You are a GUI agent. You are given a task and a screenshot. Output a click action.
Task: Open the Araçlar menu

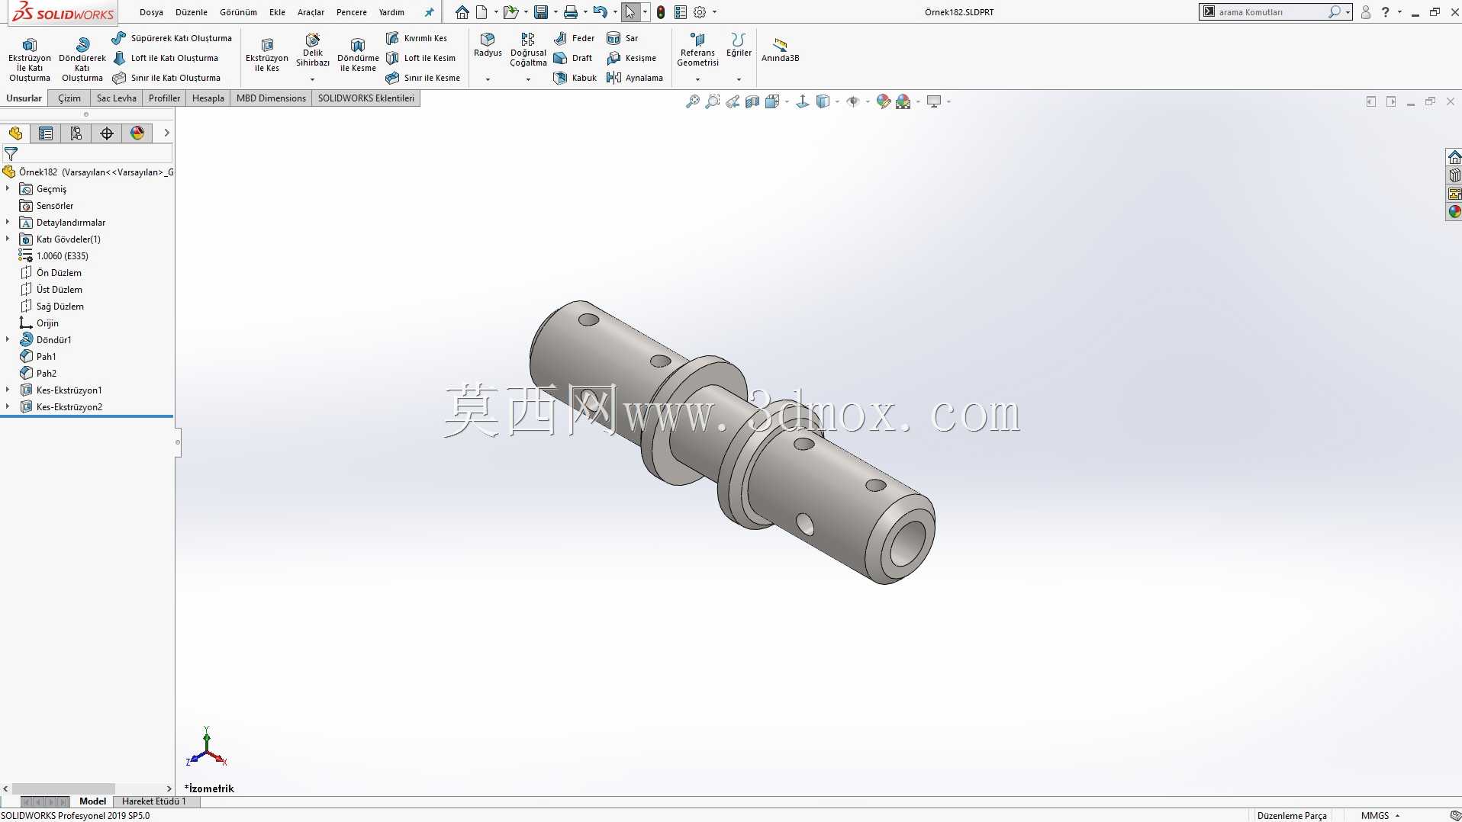[x=311, y=12]
